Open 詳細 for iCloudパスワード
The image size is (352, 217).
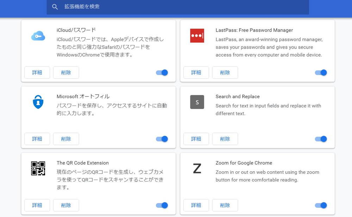(37, 72)
